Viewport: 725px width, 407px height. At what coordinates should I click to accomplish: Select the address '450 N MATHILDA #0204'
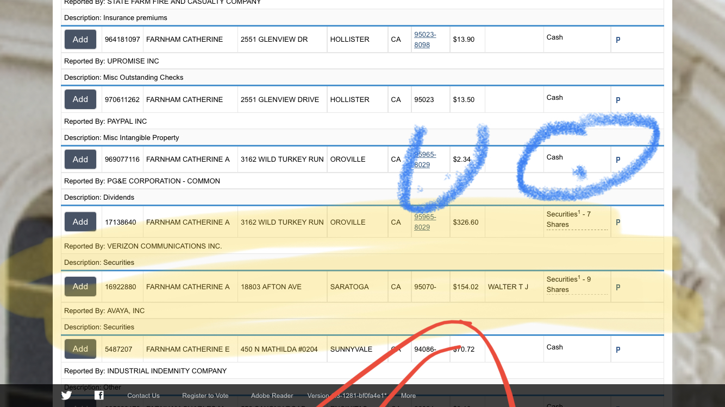279,349
